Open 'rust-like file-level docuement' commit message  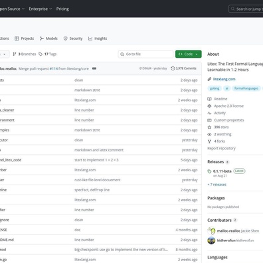pos(98,180)
